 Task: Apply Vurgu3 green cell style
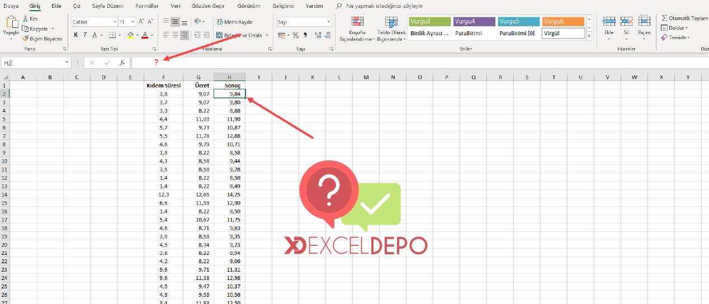click(429, 21)
